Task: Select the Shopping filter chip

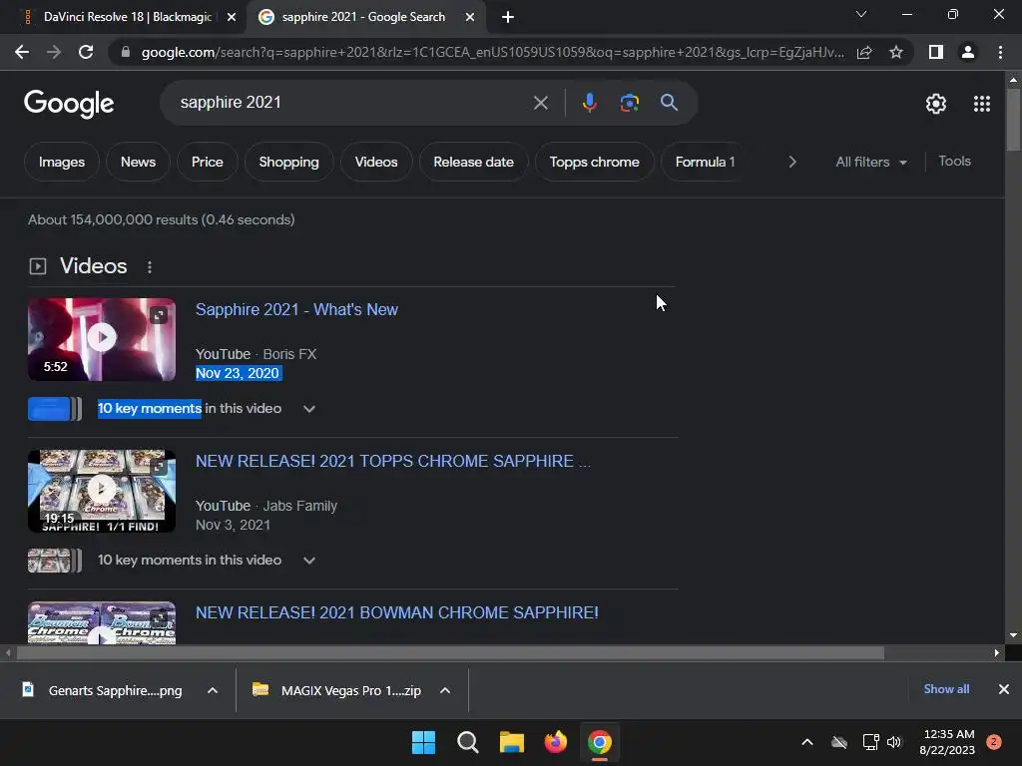Action: [x=288, y=162]
